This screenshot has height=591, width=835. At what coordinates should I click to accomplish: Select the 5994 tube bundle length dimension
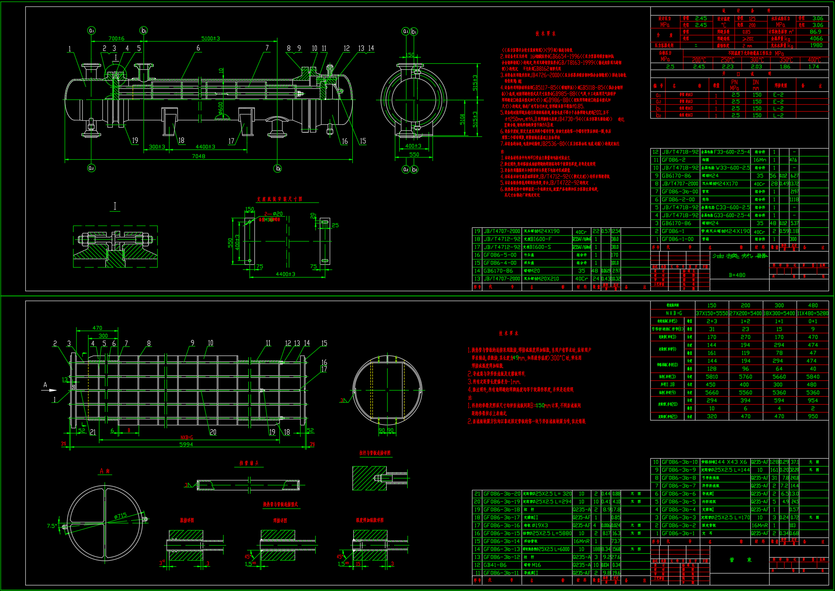(186, 445)
